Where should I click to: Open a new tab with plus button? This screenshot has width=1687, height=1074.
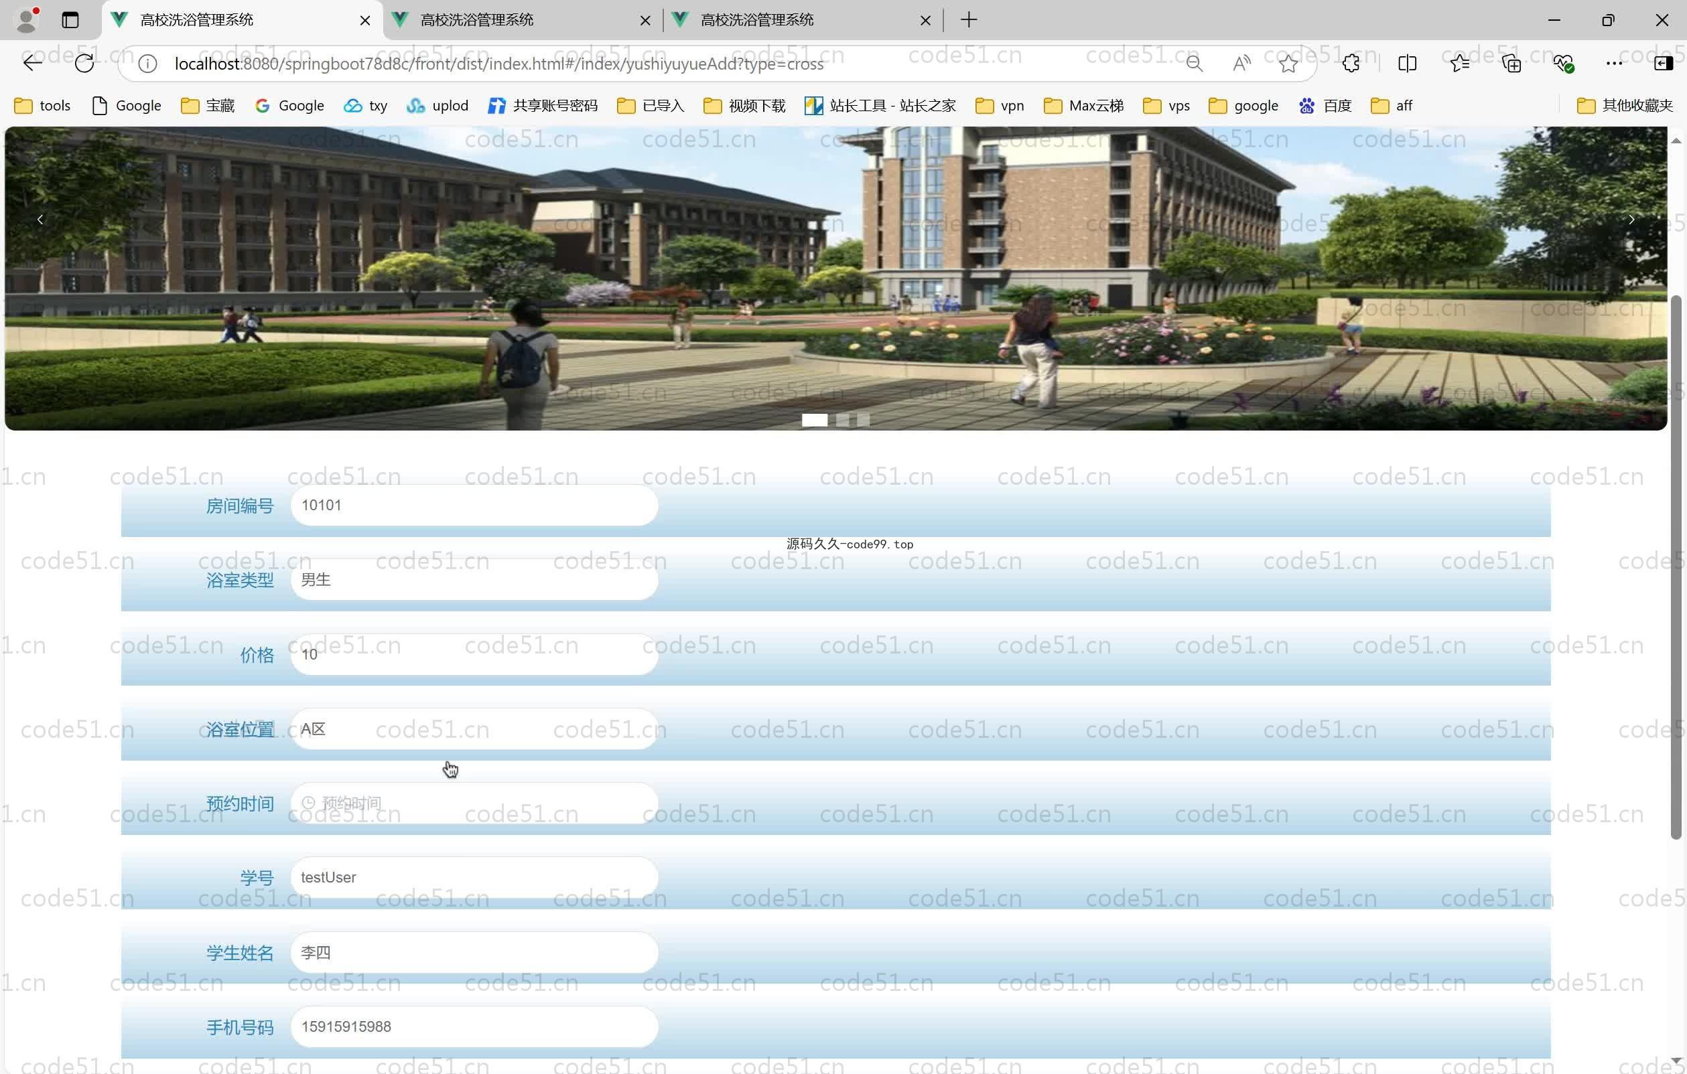(x=969, y=19)
